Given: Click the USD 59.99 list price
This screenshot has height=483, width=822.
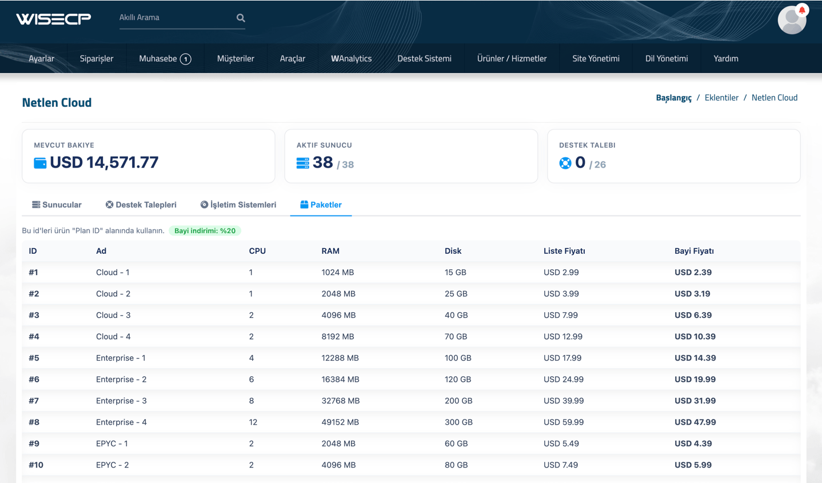Looking at the screenshot, I should (x=564, y=422).
